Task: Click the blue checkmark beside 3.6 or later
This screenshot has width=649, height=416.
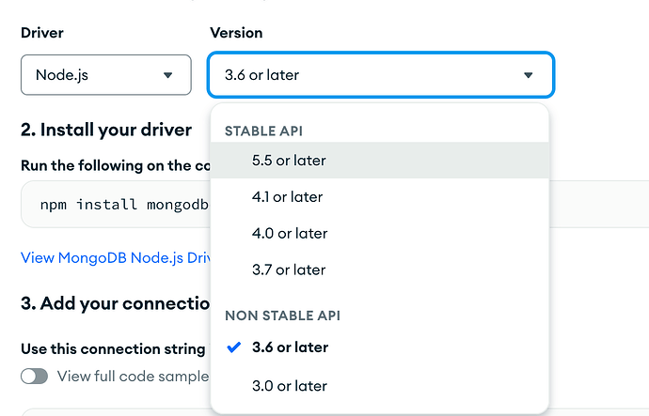Action: [x=234, y=347]
